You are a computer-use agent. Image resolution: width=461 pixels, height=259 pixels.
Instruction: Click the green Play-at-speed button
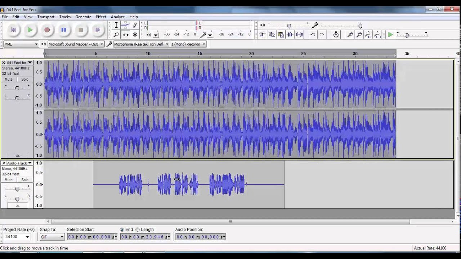coord(390,35)
